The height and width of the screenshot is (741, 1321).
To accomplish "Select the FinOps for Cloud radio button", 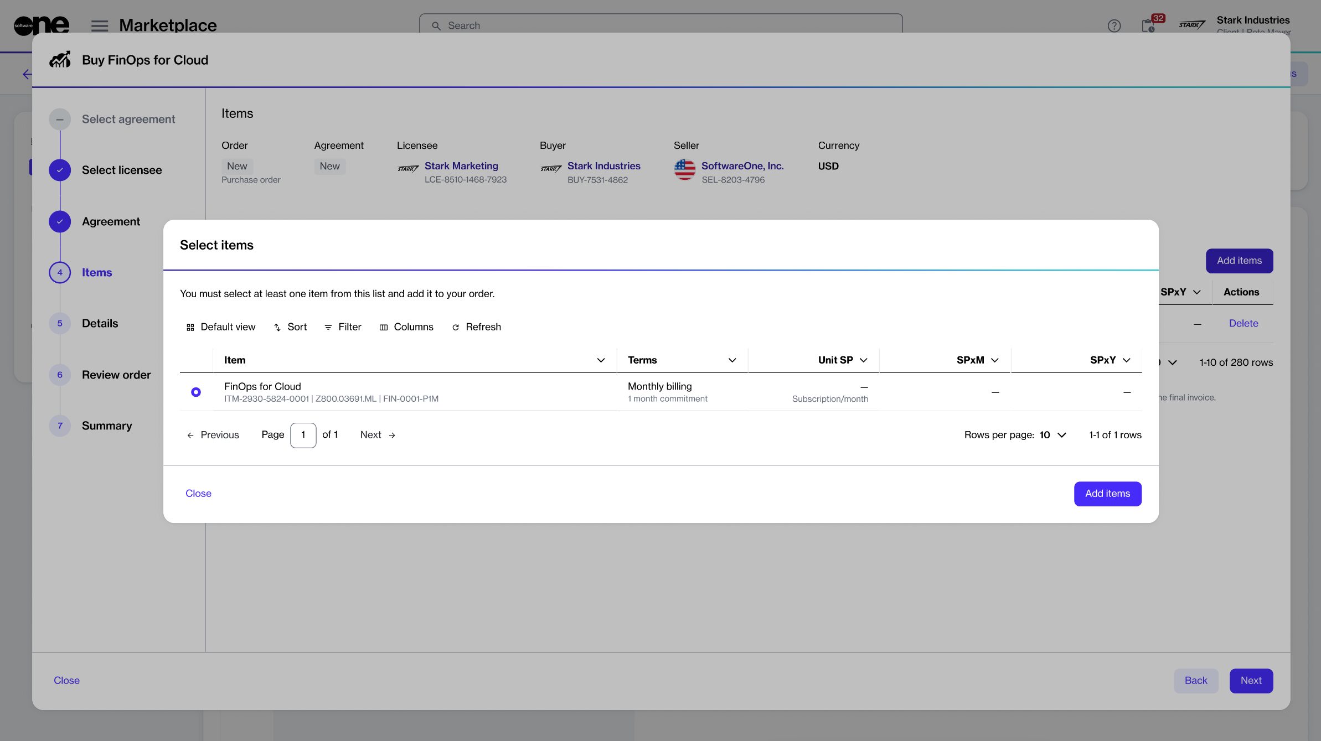I will tap(196, 392).
